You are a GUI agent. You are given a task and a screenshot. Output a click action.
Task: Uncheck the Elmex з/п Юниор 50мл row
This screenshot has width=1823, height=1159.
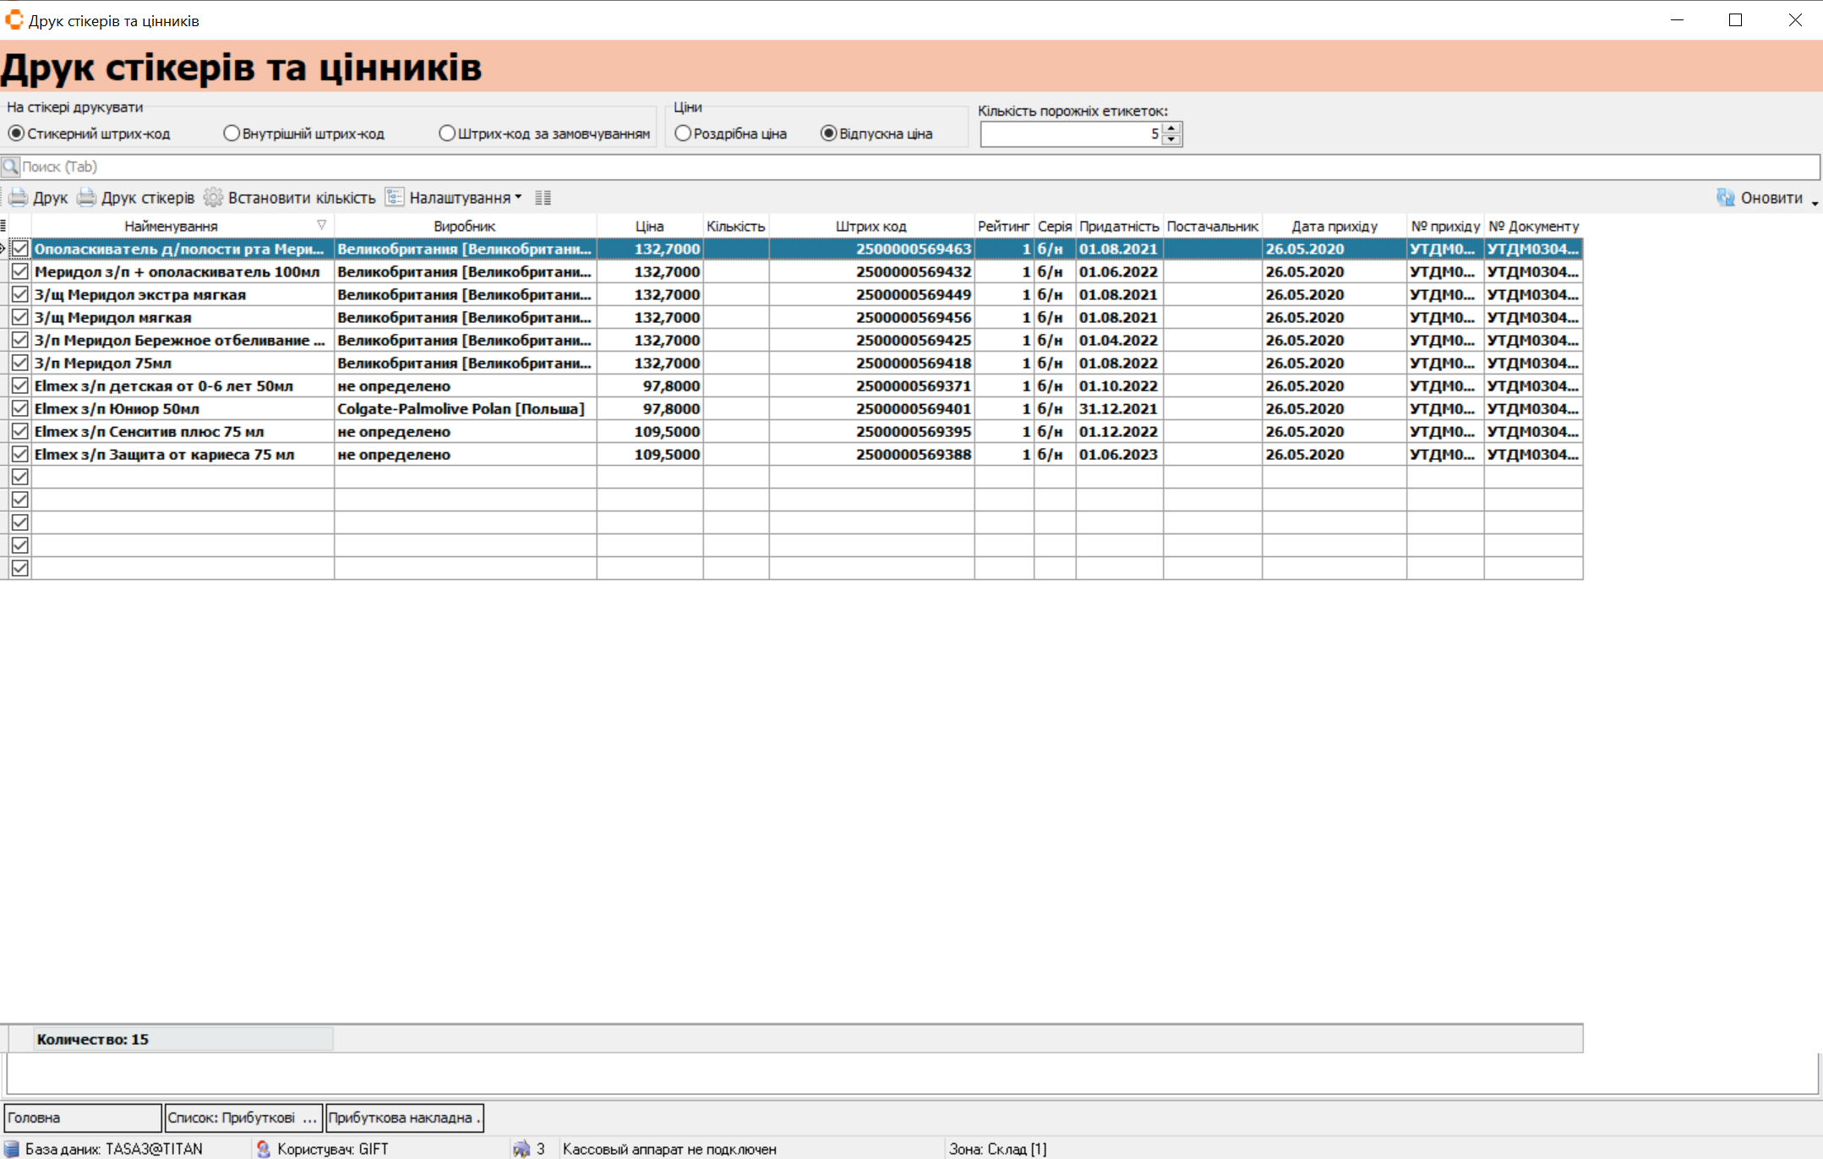point(20,408)
